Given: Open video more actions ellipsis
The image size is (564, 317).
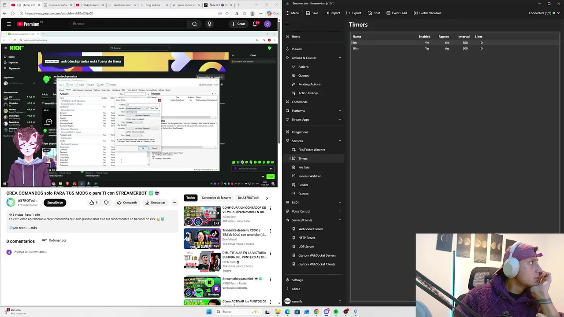Looking at the screenshot, I should pos(174,203).
